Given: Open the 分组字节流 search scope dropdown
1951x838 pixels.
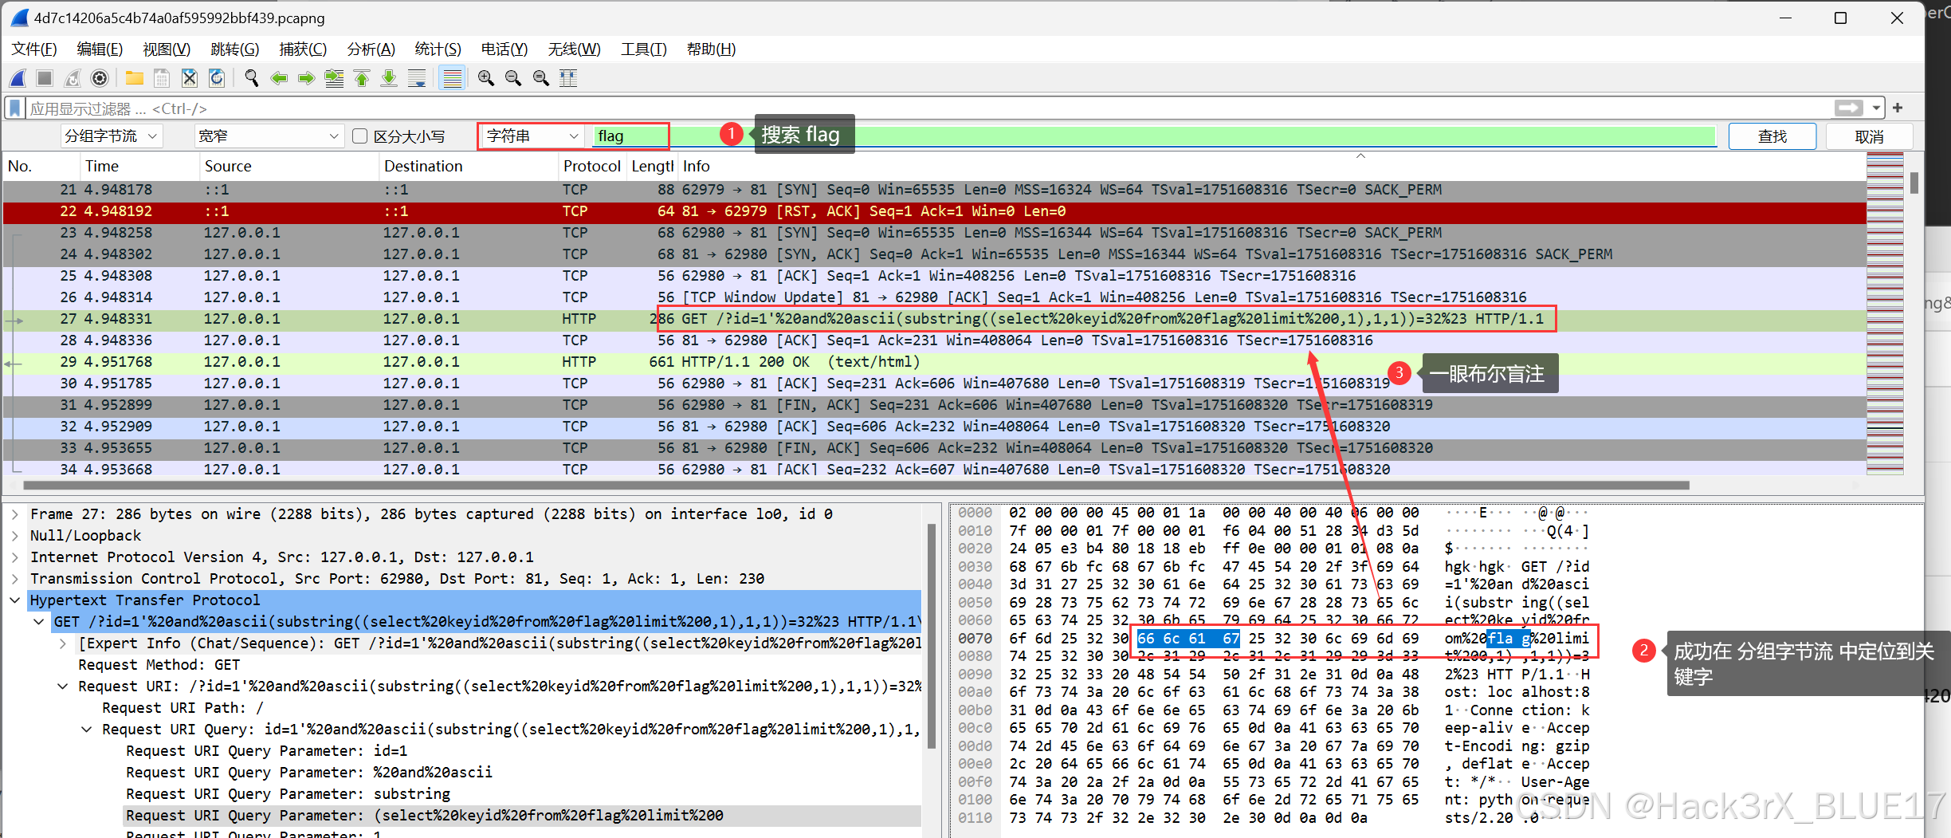Looking at the screenshot, I should (112, 136).
